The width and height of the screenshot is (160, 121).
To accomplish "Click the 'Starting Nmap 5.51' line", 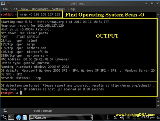I will (x=55, y=22).
